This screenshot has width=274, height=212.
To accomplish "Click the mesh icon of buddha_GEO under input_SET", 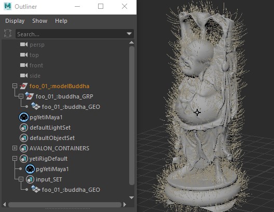I will point(36,189).
